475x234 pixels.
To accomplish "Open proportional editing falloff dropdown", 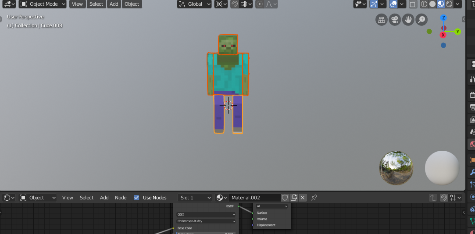I will click(x=271, y=4).
